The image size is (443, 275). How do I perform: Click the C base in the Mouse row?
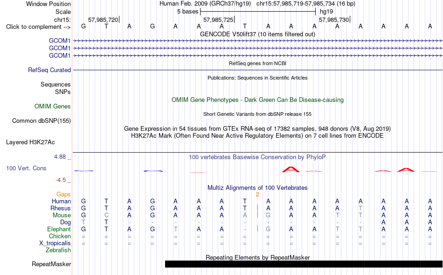[x=106, y=215]
